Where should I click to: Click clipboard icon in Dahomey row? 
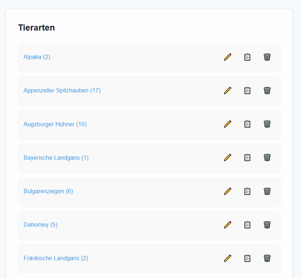[x=247, y=225]
